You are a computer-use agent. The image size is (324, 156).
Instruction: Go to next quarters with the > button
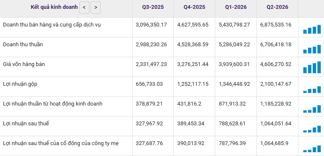point(96,8)
